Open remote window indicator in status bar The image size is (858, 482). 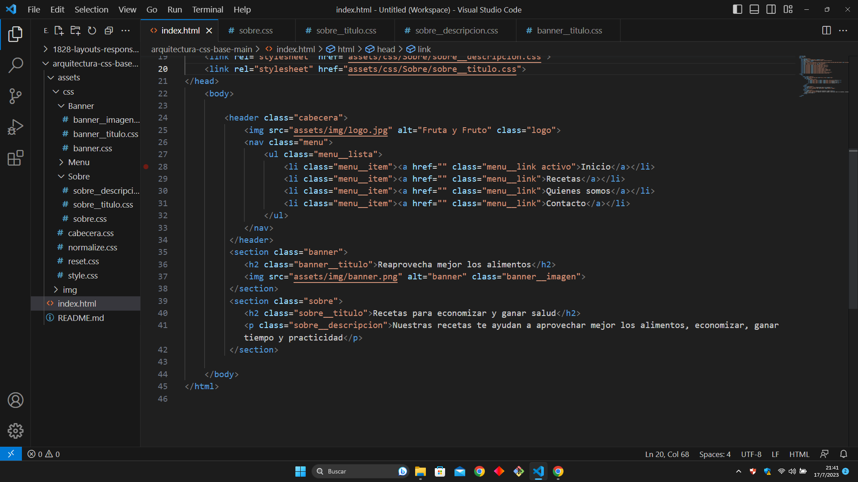click(11, 454)
